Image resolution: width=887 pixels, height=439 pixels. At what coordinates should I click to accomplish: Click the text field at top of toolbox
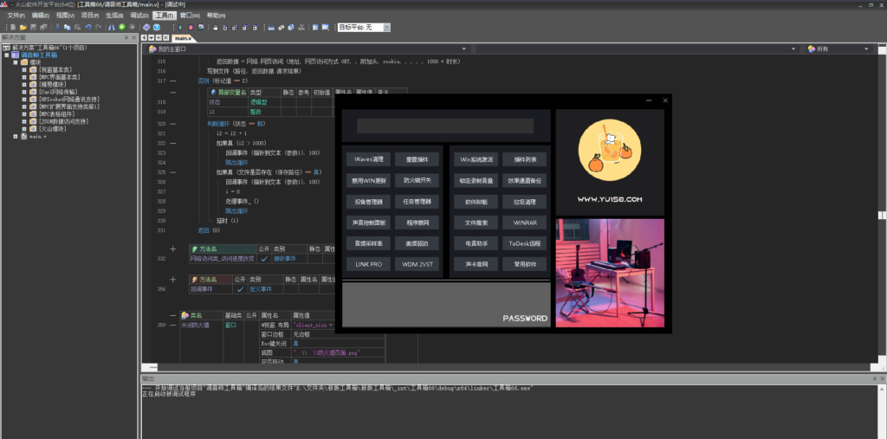[444, 126]
